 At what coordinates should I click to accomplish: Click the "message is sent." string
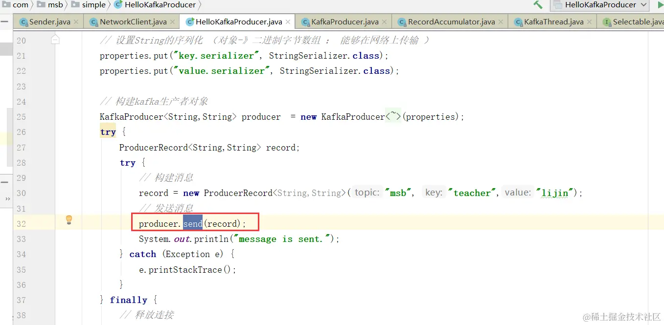click(281, 239)
